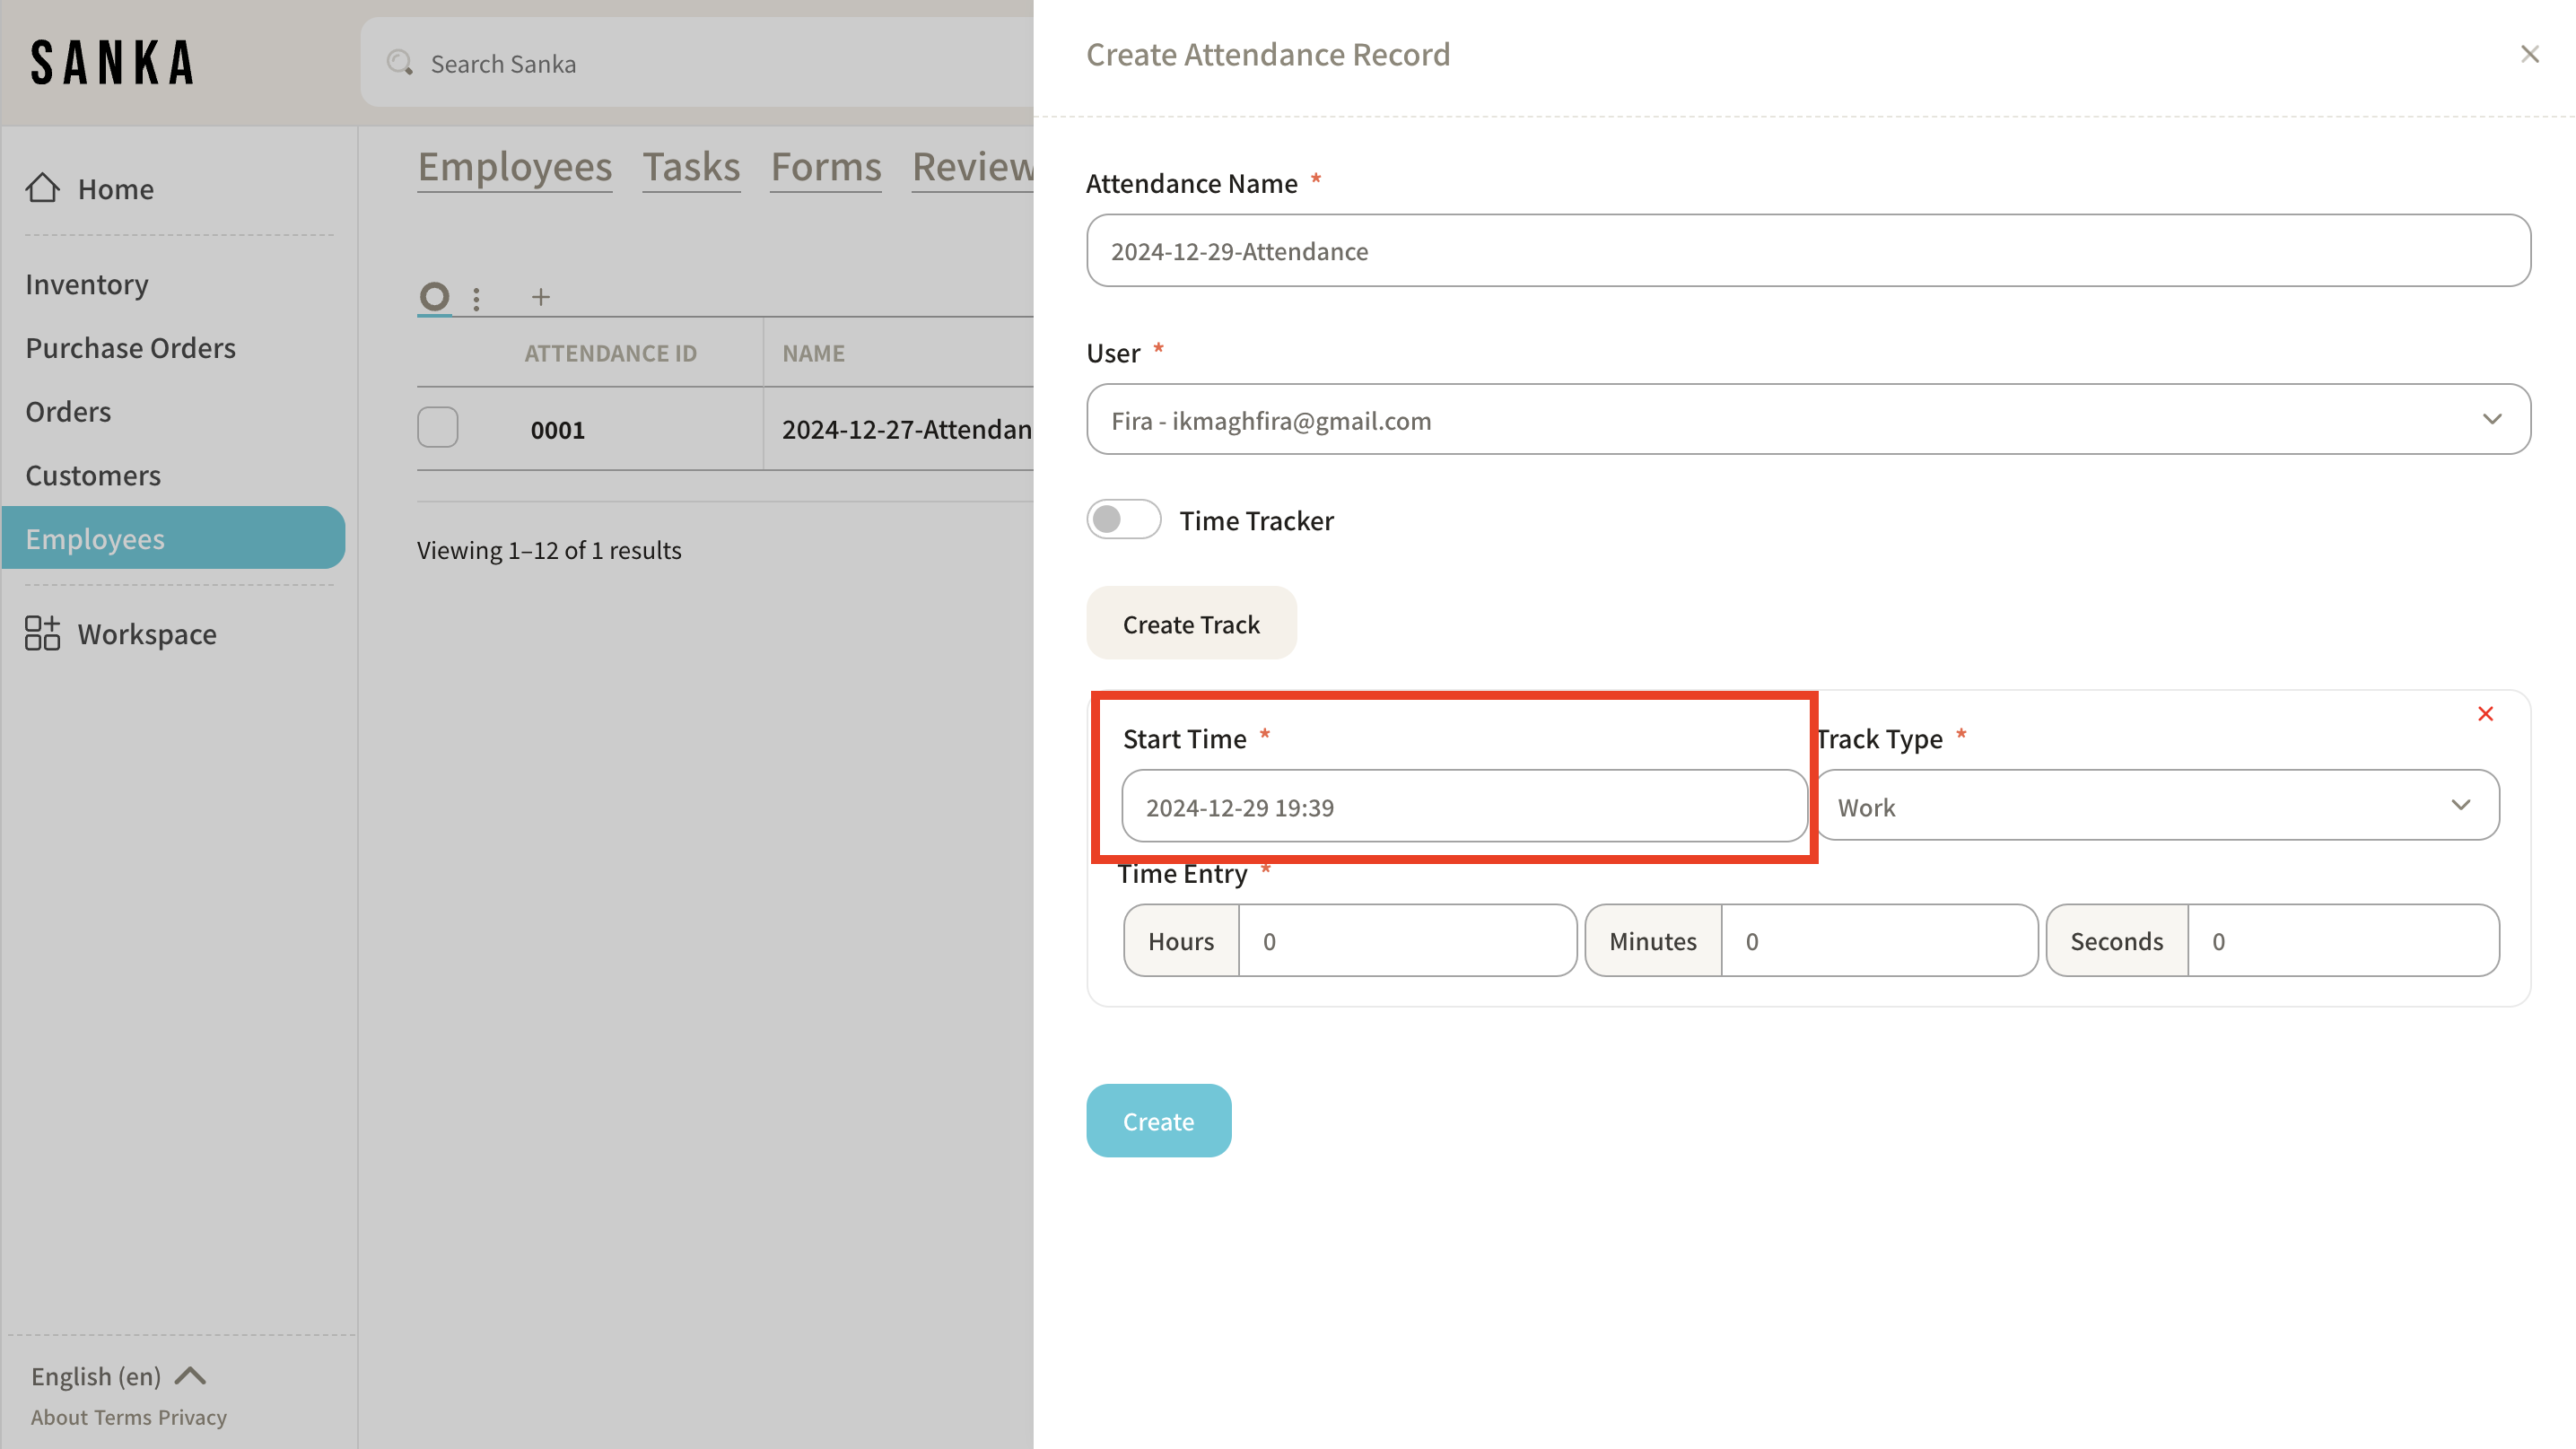Click the Hours input field

[1406, 941]
